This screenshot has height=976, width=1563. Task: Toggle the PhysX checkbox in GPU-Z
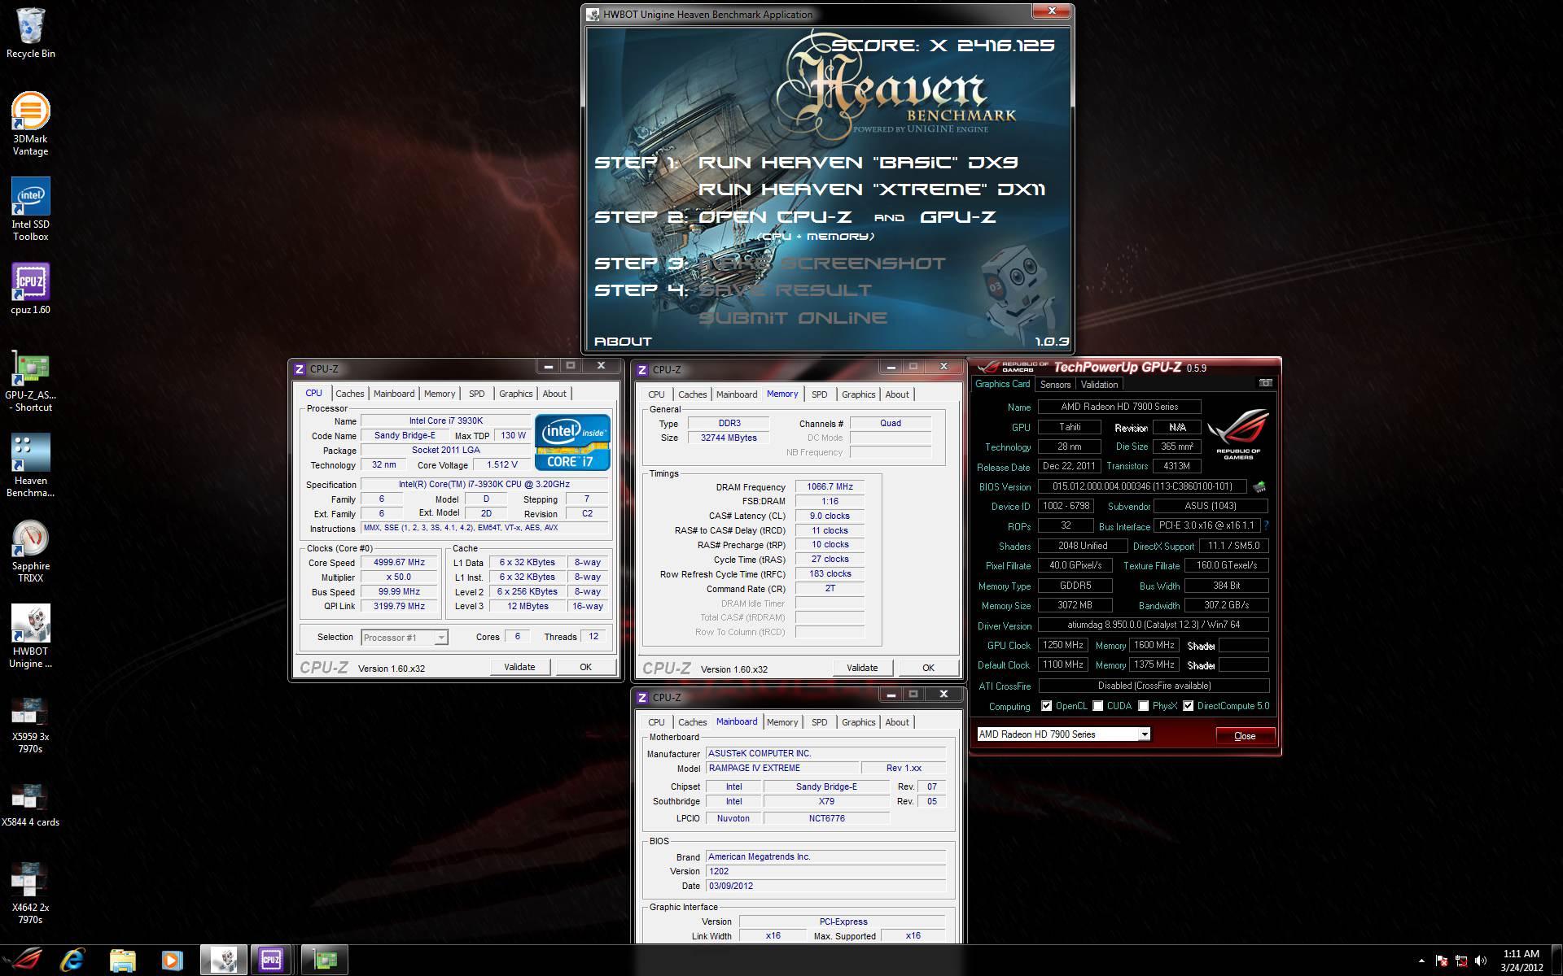[x=1144, y=706]
